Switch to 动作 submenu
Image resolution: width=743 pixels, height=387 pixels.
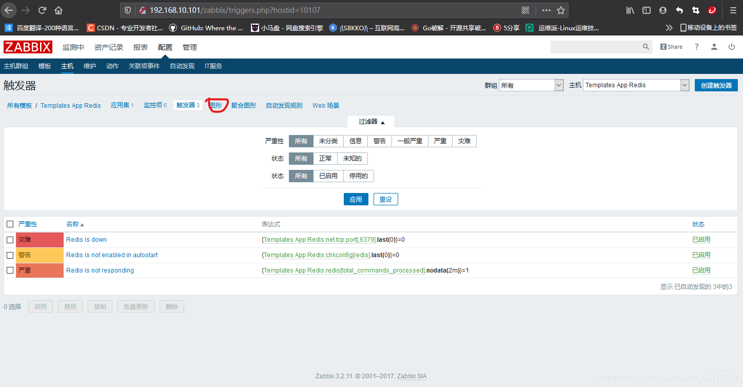coord(112,66)
